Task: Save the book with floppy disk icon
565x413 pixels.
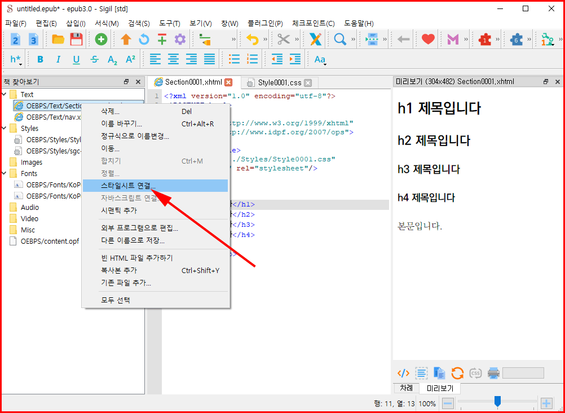Action: (76, 39)
